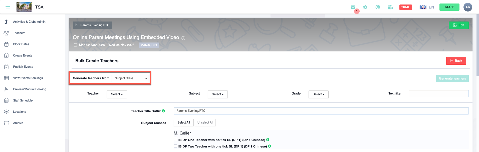
Task: Click the info icon beside event title
Action: click(183, 38)
